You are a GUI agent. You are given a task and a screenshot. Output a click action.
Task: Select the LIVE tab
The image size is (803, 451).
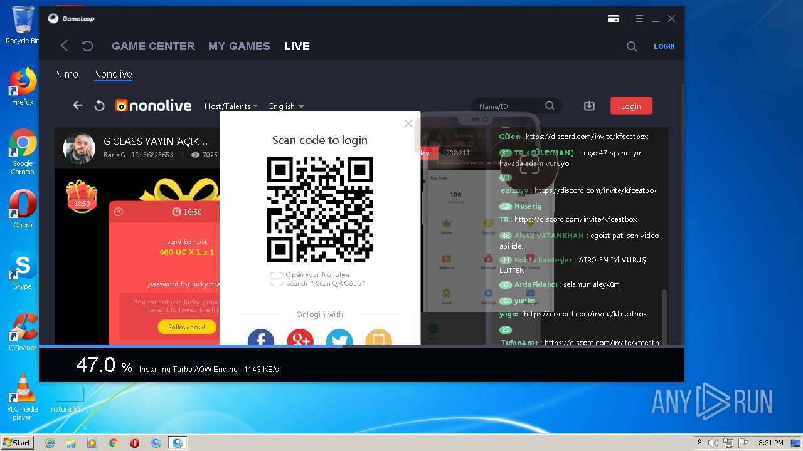pyautogui.click(x=297, y=46)
